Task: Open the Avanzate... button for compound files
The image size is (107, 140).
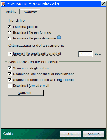Action: pyautogui.click(x=26, y=93)
